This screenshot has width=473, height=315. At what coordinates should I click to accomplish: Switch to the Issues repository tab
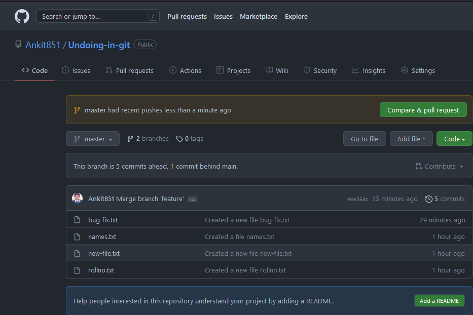(x=76, y=70)
